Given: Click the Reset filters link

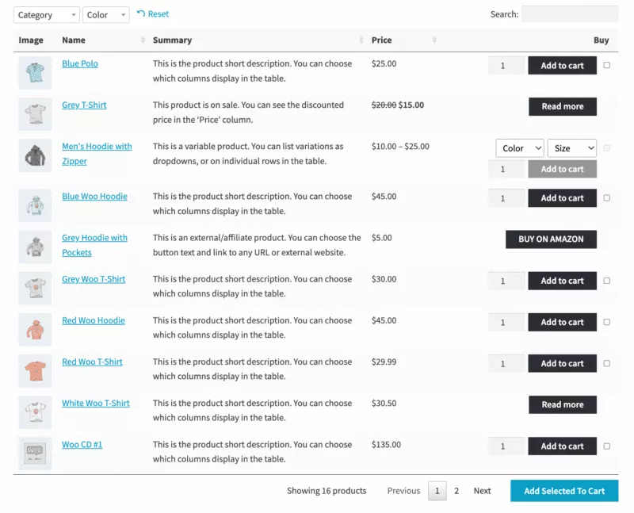Looking at the screenshot, I should coord(153,14).
